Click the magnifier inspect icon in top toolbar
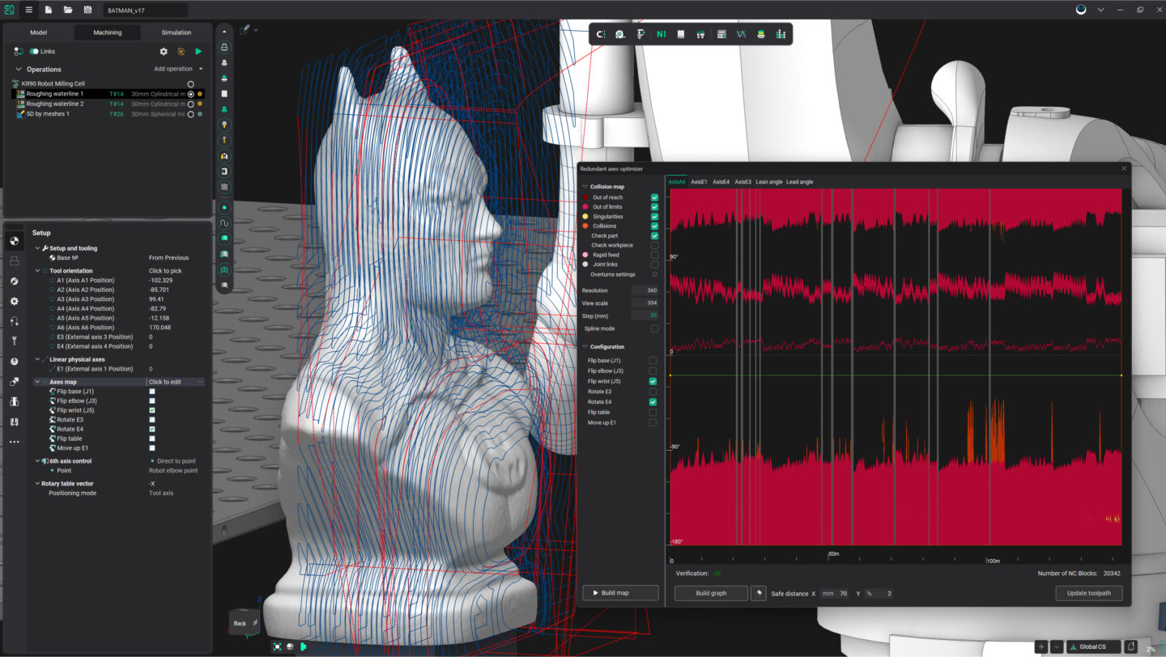The width and height of the screenshot is (1166, 657). point(619,34)
